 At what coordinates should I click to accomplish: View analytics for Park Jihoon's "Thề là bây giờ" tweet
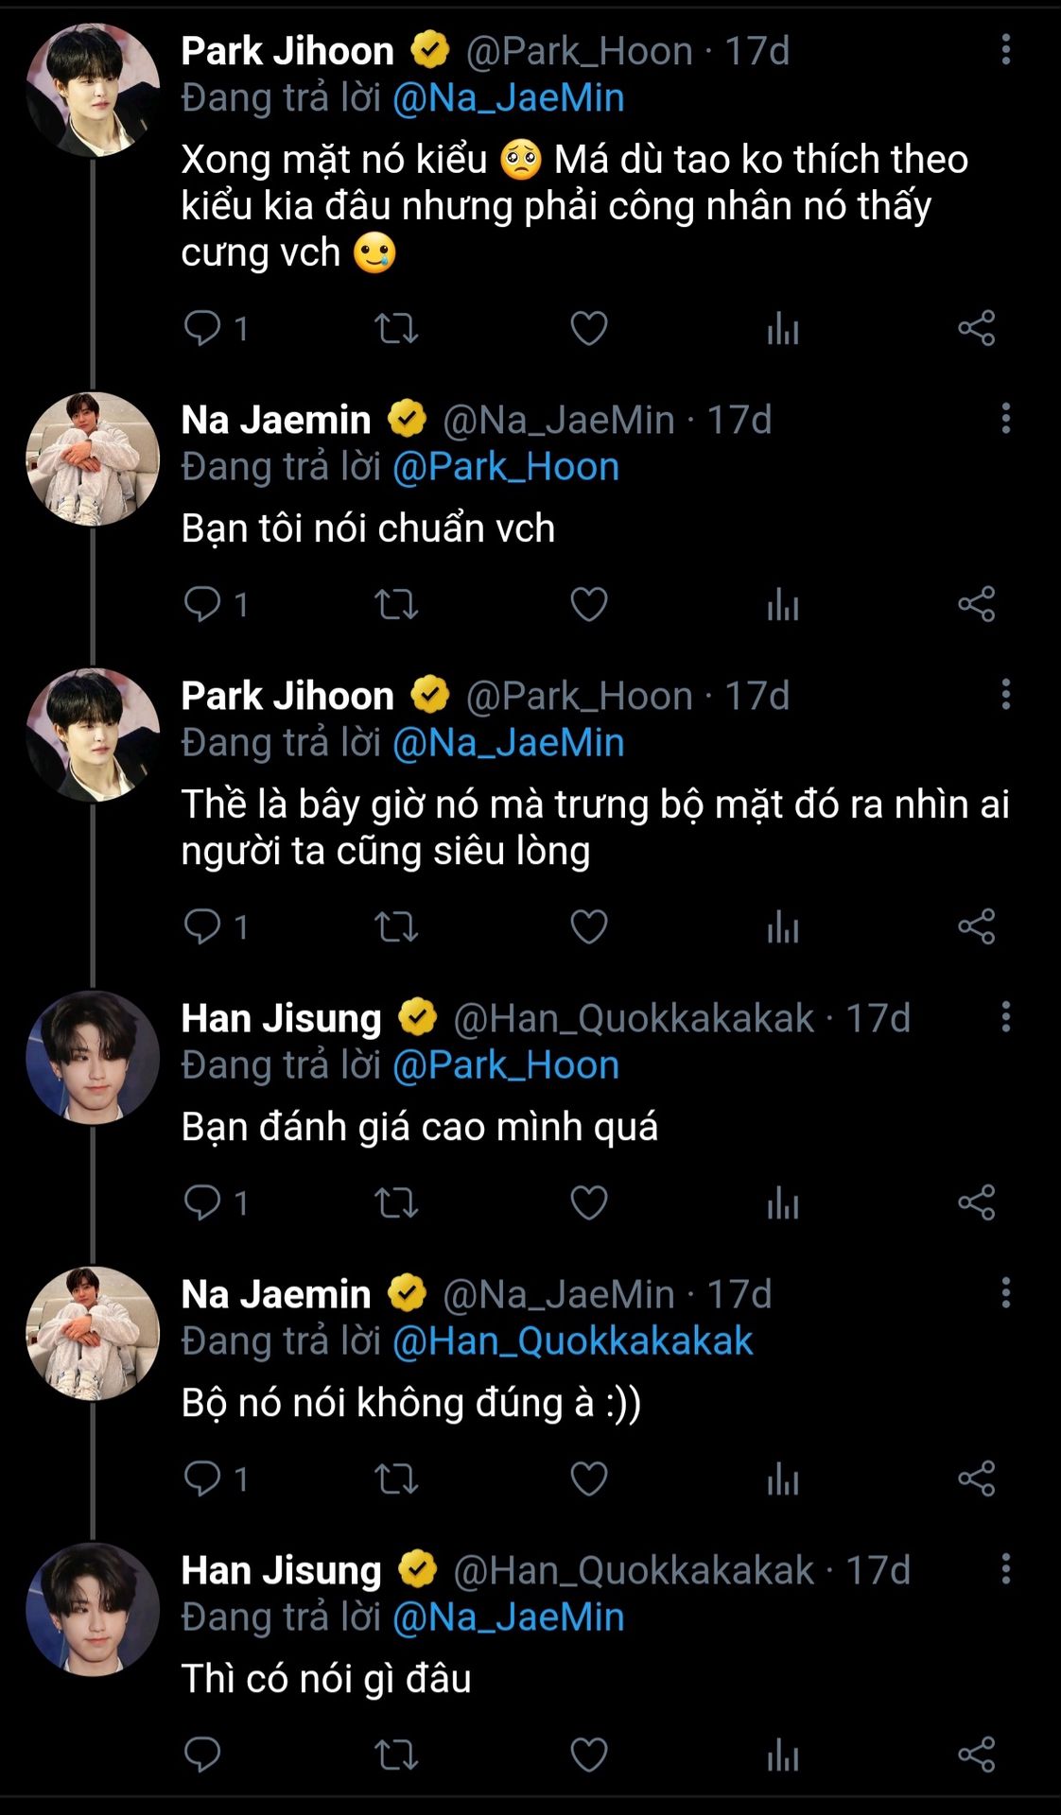click(x=783, y=927)
